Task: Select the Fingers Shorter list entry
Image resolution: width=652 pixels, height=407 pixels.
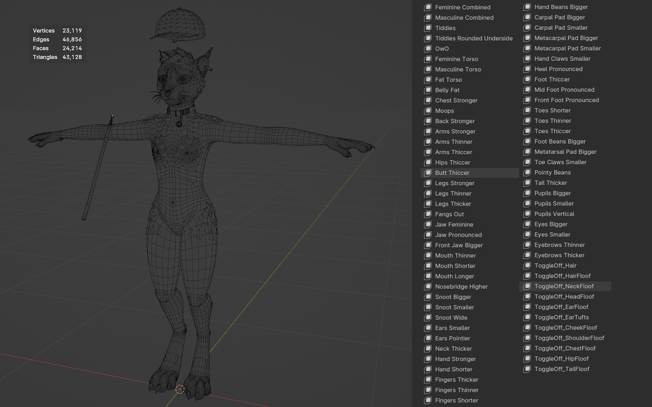Action: [456, 400]
